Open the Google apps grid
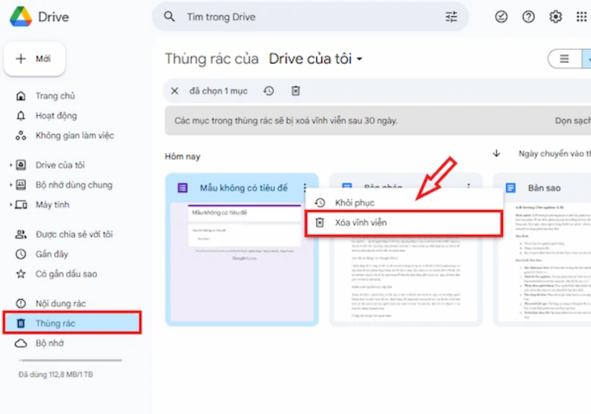The image size is (591, 414). point(582,16)
